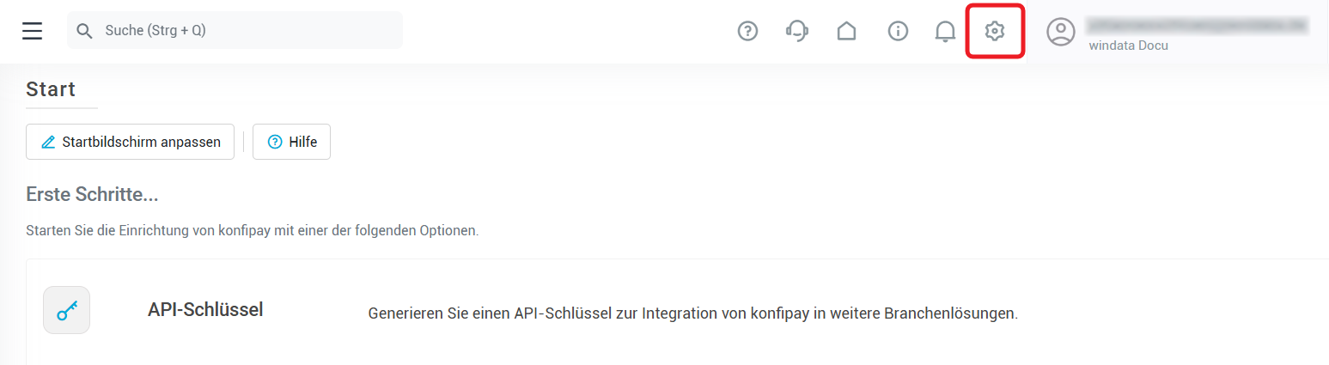Show information via the info icon
The width and height of the screenshot is (1329, 365).
coord(898,32)
